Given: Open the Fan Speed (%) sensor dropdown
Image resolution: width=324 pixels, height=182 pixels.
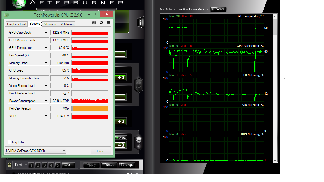Looking at the screenshot, I should click(x=46, y=55).
